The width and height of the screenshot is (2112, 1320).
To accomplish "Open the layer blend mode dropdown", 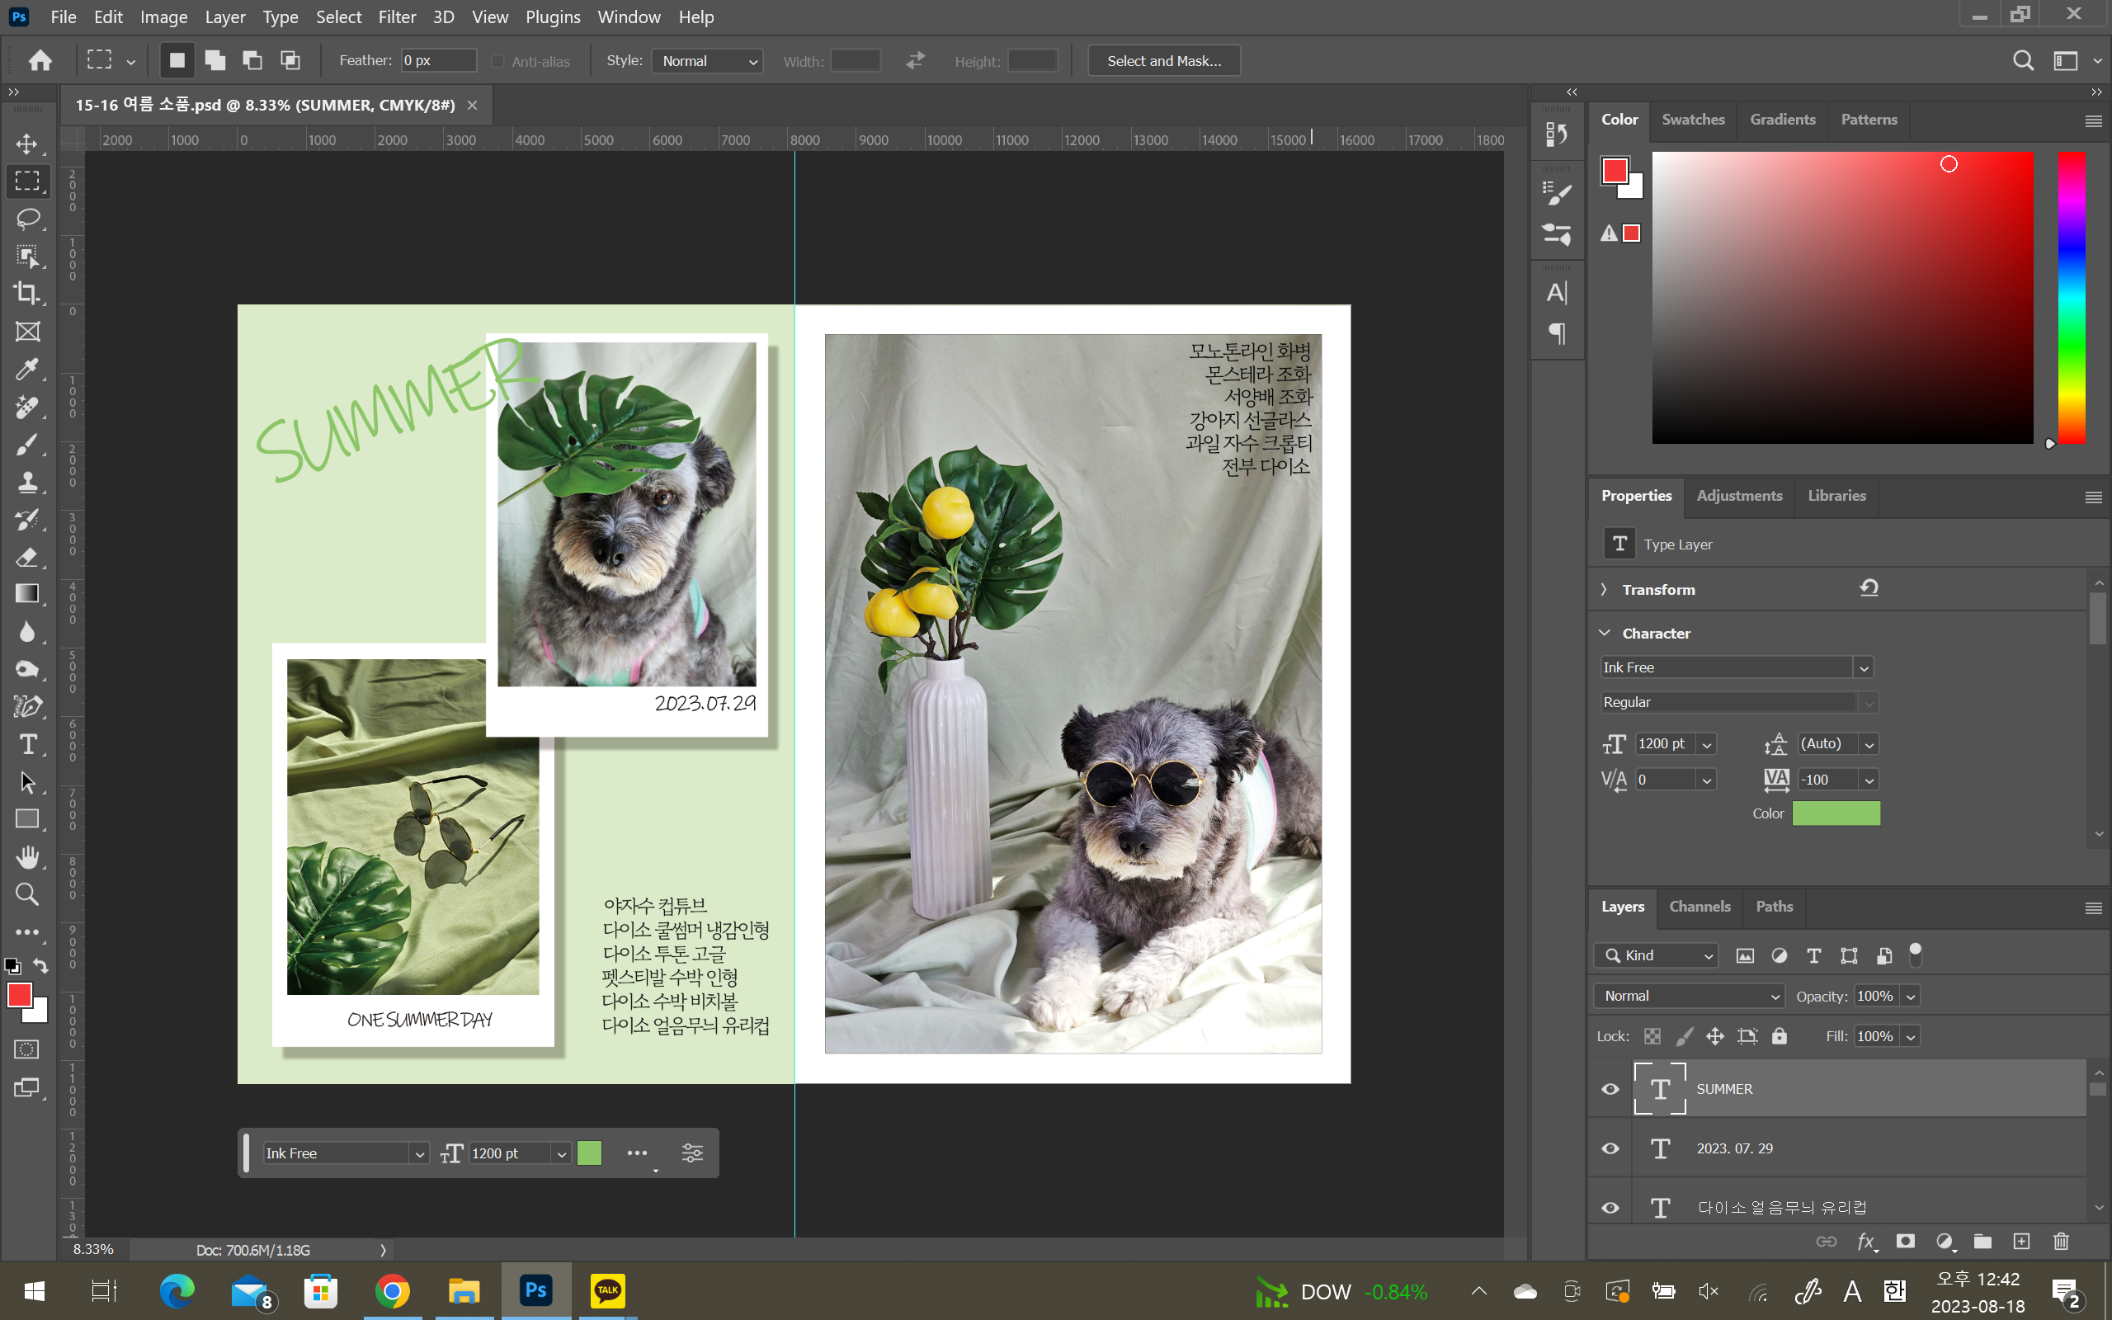I will [x=1689, y=996].
